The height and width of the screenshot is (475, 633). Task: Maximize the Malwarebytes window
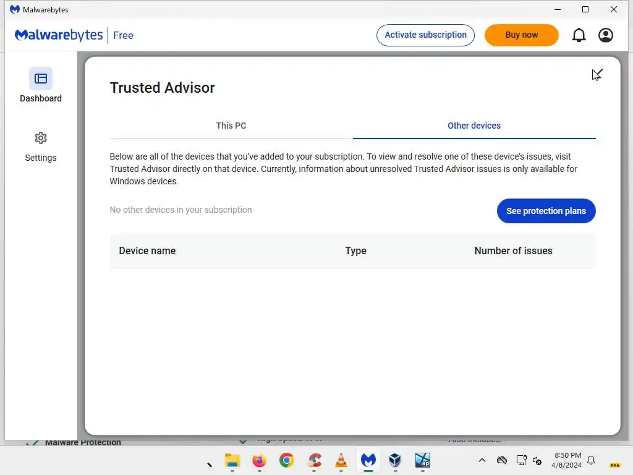point(585,9)
